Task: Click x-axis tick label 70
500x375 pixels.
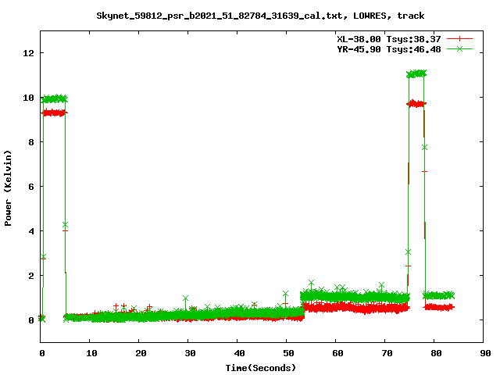Action: 387,353
